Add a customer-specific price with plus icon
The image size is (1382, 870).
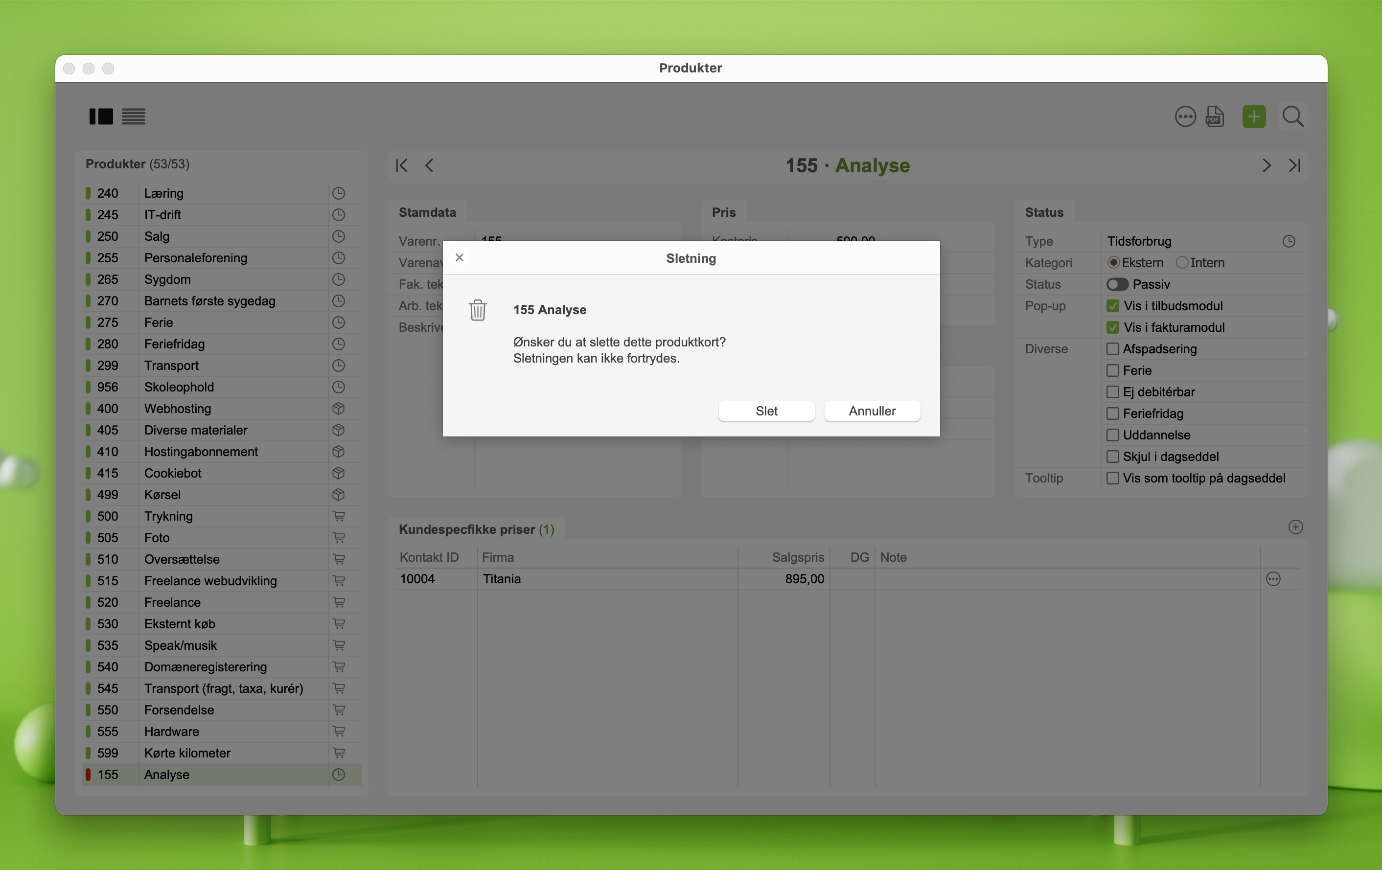coord(1295,527)
